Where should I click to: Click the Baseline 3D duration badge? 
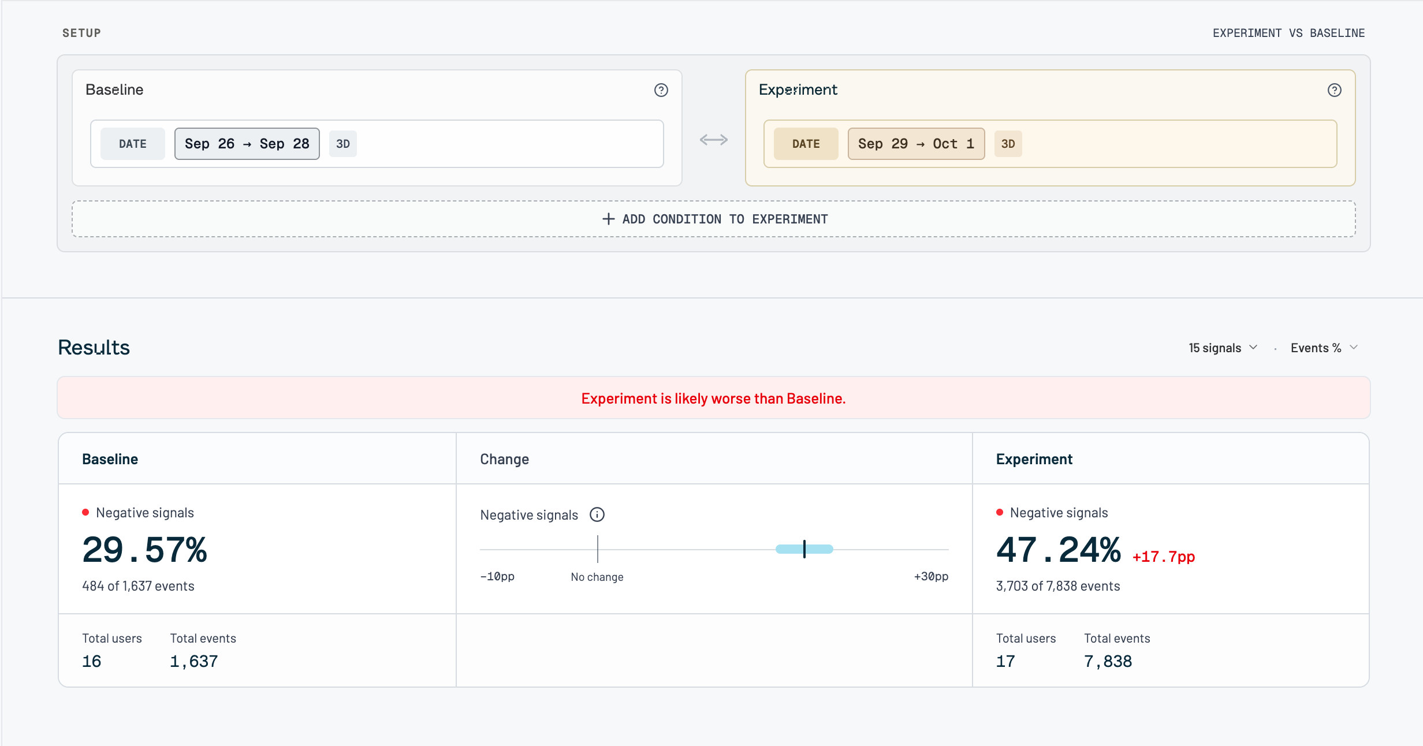[343, 144]
